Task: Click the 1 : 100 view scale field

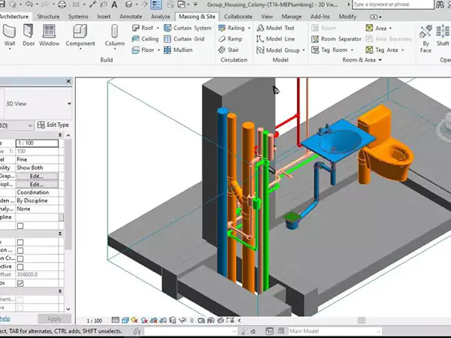Action: (x=38, y=143)
